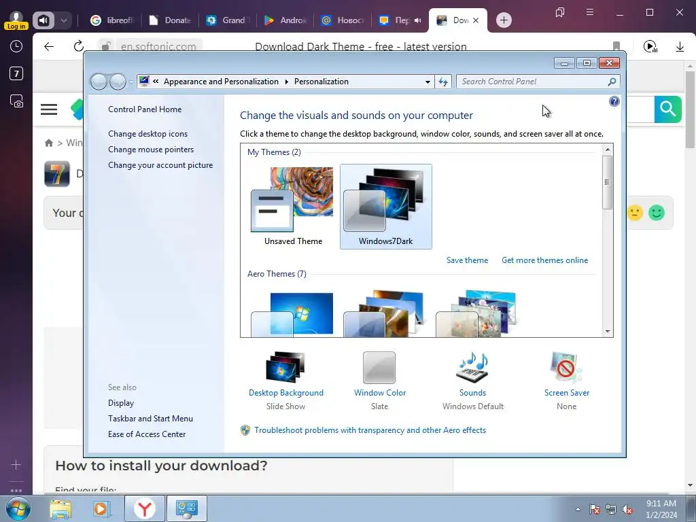Click the green smiley face rating

657,213
